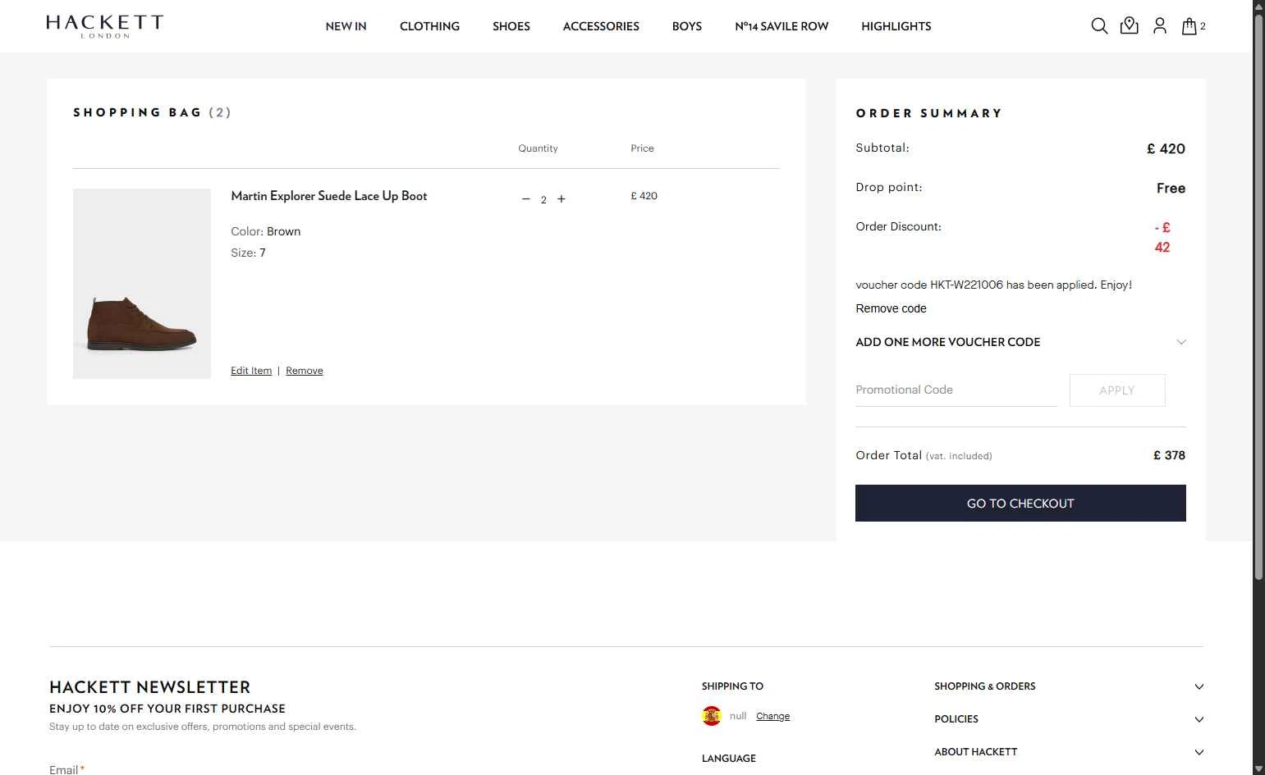Click the Color: Brown label

[265, 231]
